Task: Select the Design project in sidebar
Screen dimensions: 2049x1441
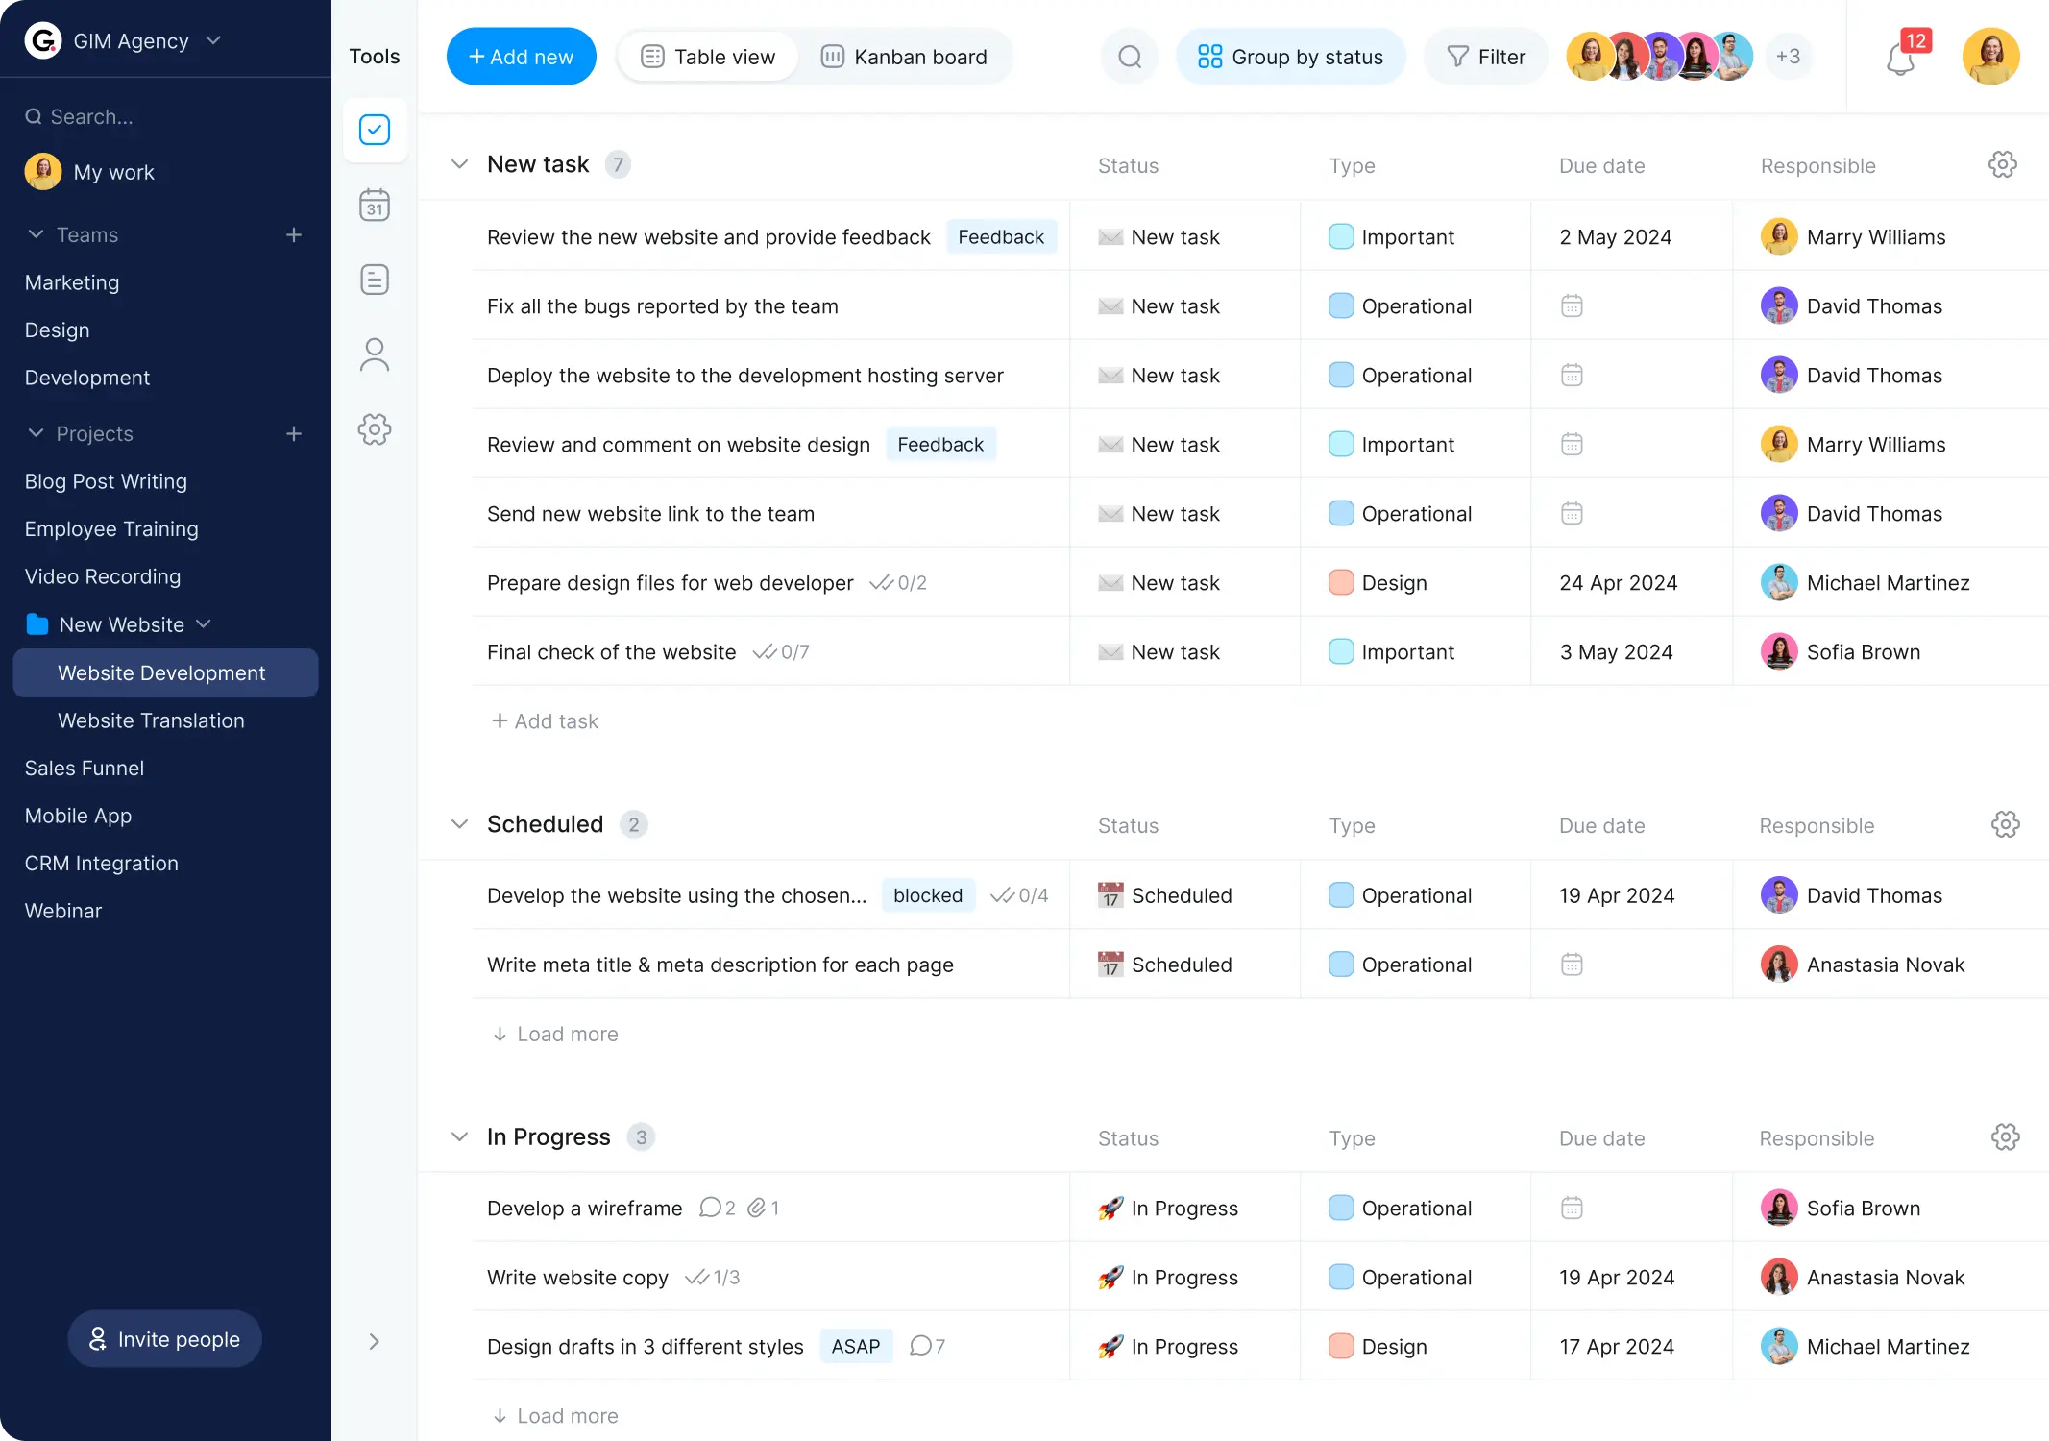Action: coord(58,330)
